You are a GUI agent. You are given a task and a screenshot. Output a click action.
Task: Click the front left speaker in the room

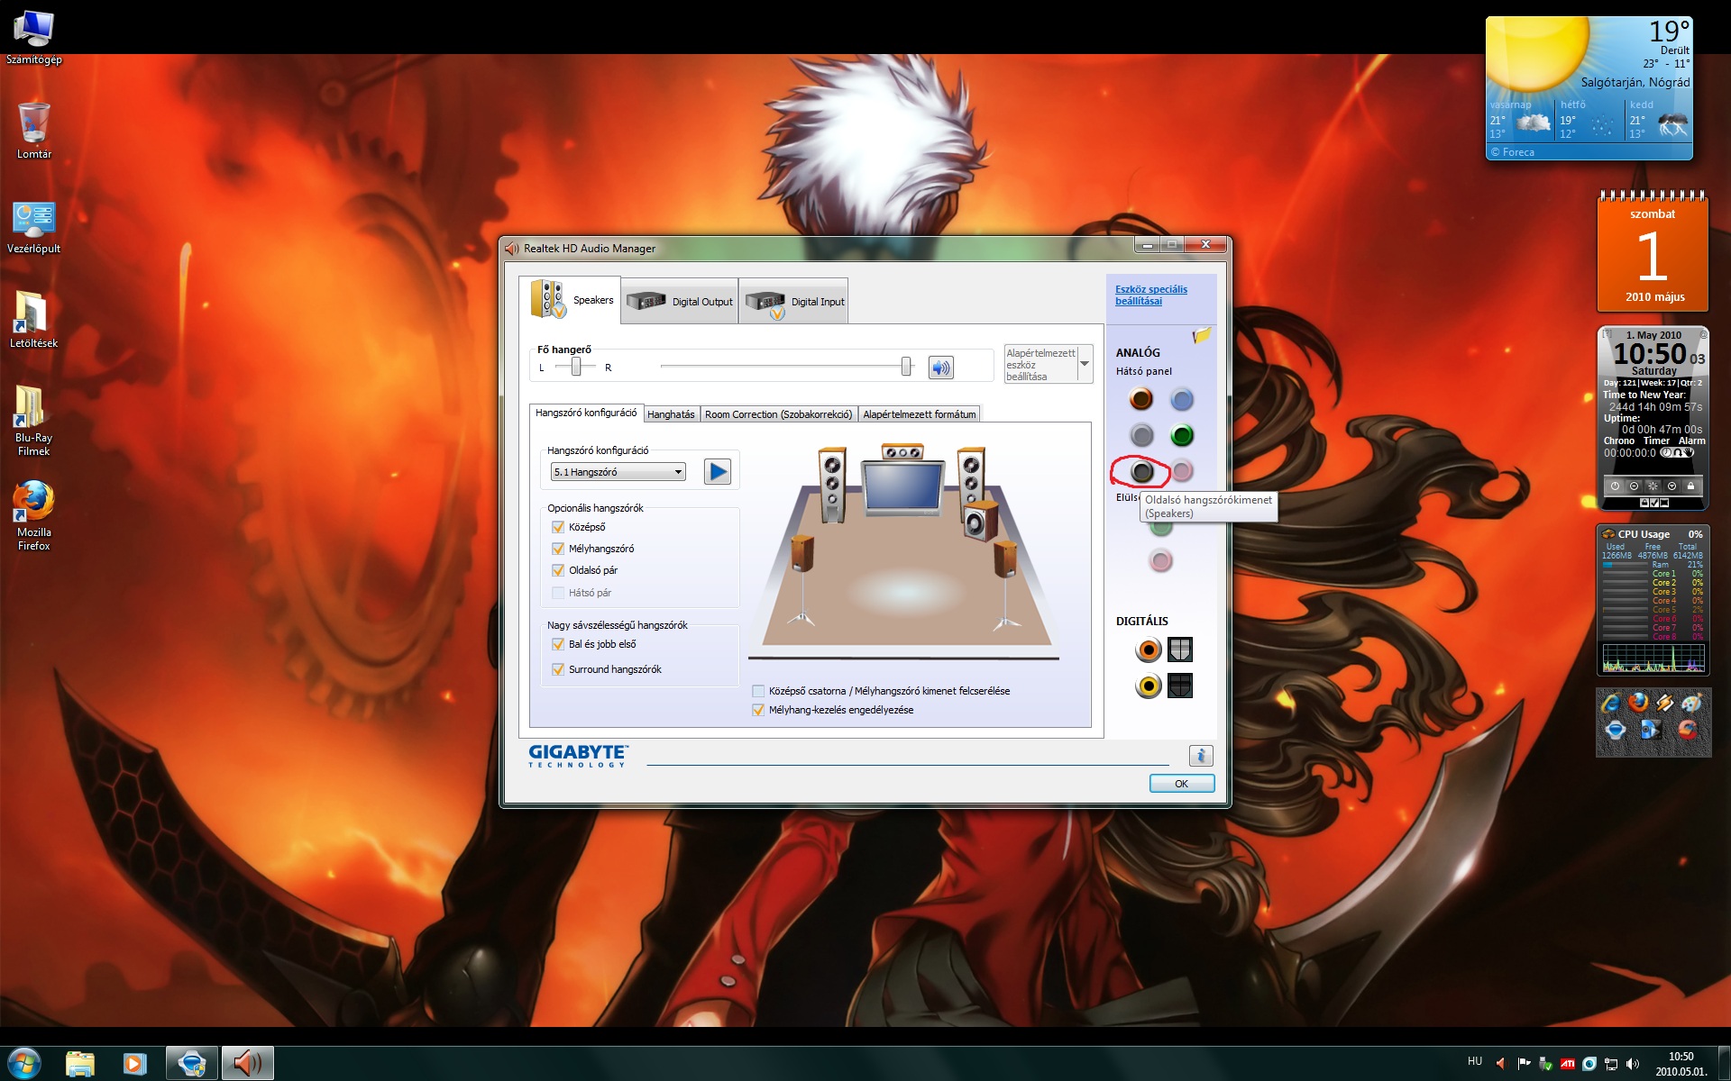pos(831,485)
